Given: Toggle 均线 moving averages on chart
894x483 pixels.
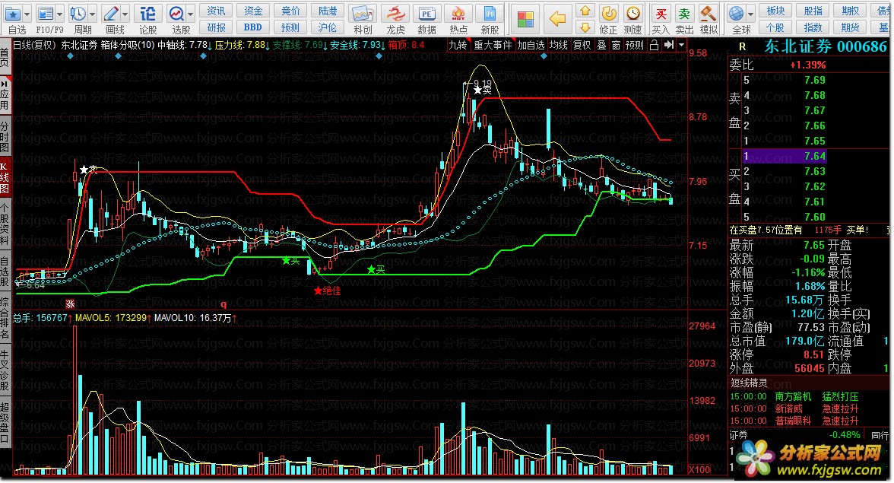Looking at the screenshot, I should pos(559,45).
